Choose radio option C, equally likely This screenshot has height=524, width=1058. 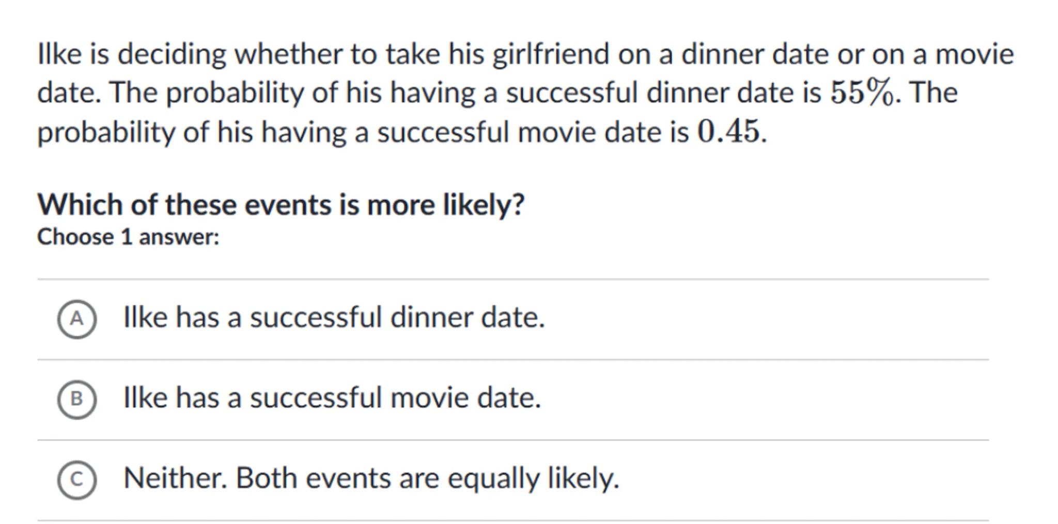(x=76, y=480)
